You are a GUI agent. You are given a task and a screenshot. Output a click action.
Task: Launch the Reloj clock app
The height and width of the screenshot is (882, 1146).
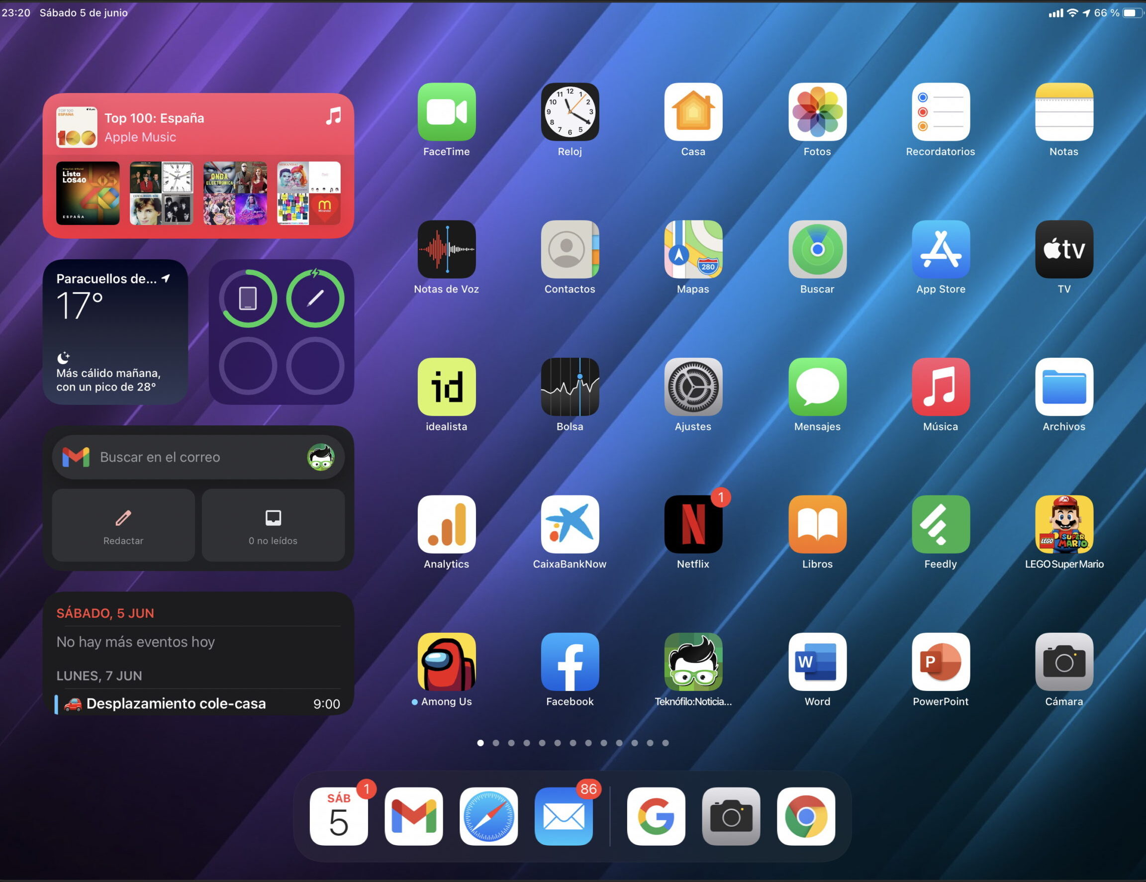[570, 112]
